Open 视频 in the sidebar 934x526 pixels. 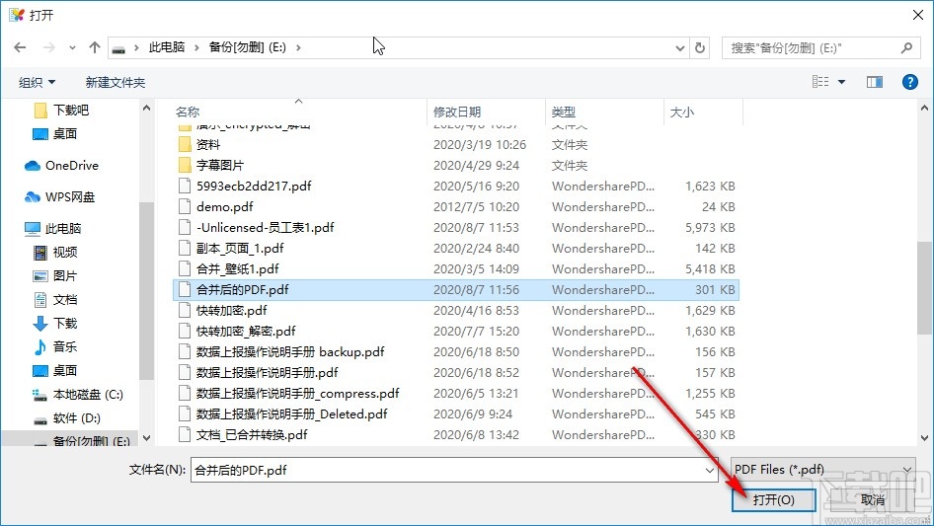pyautogui.click(x=55, y=253)
